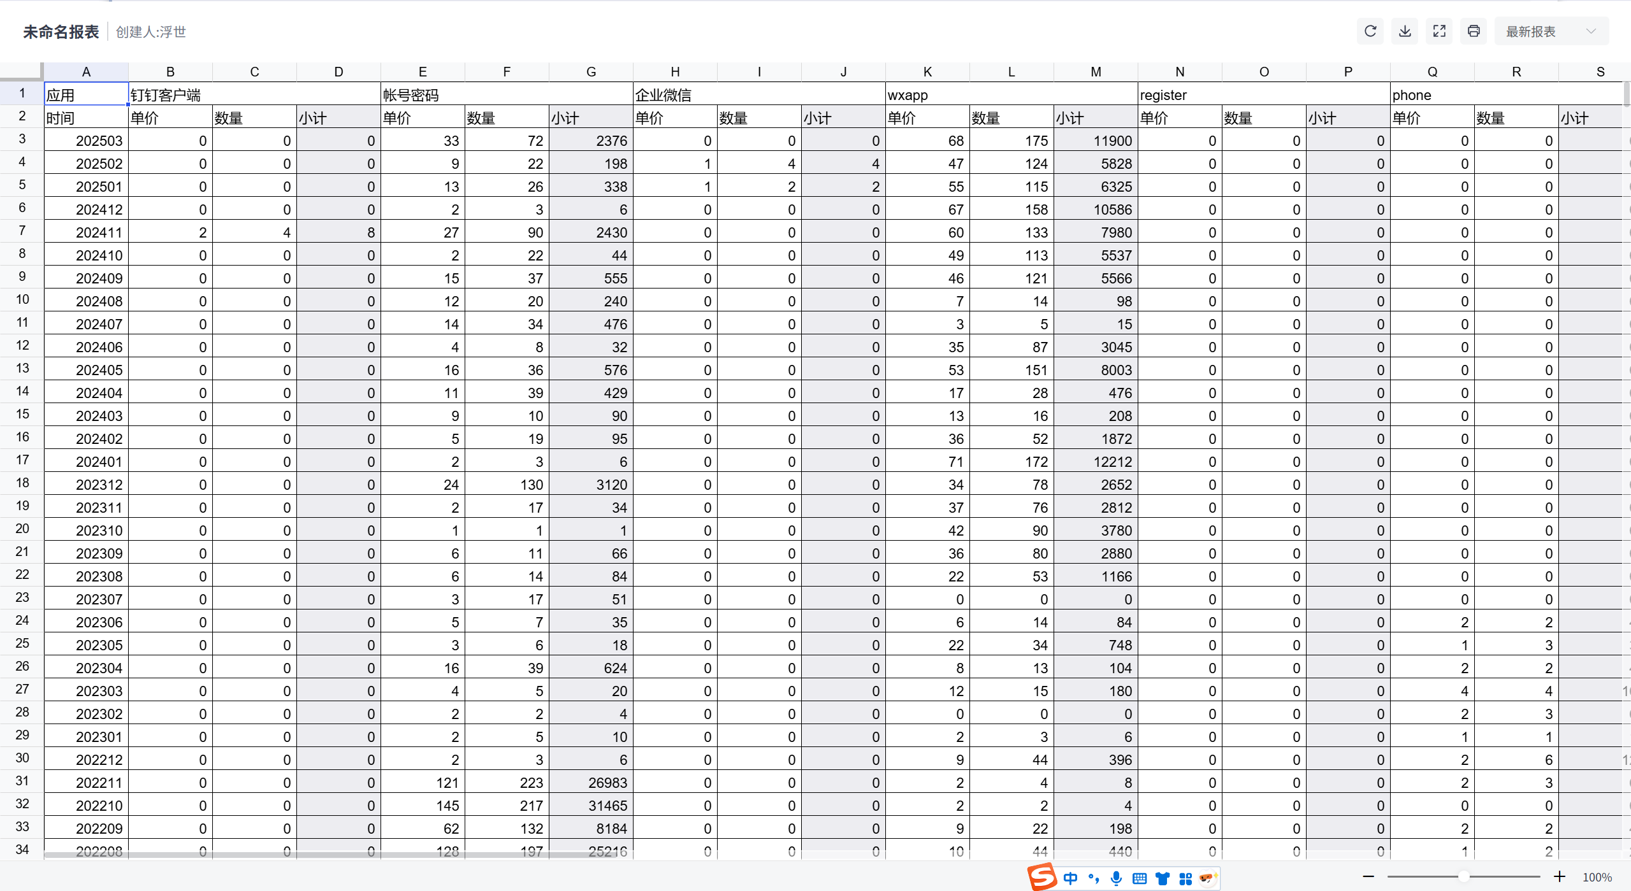Enter fullscreen view
The image size is (1631, 891).
pos(1439,31)
